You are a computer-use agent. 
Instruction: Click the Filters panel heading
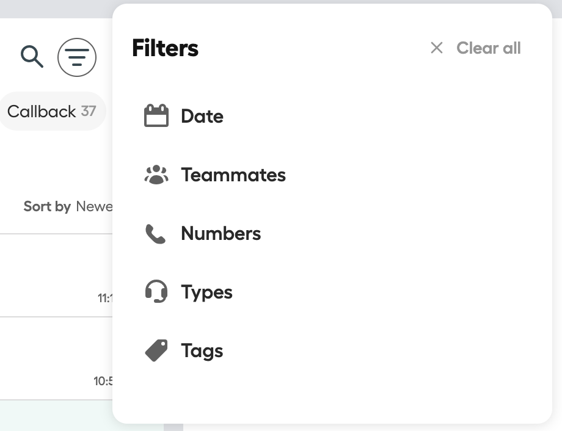pyautogui.click(x=165, y=48)
